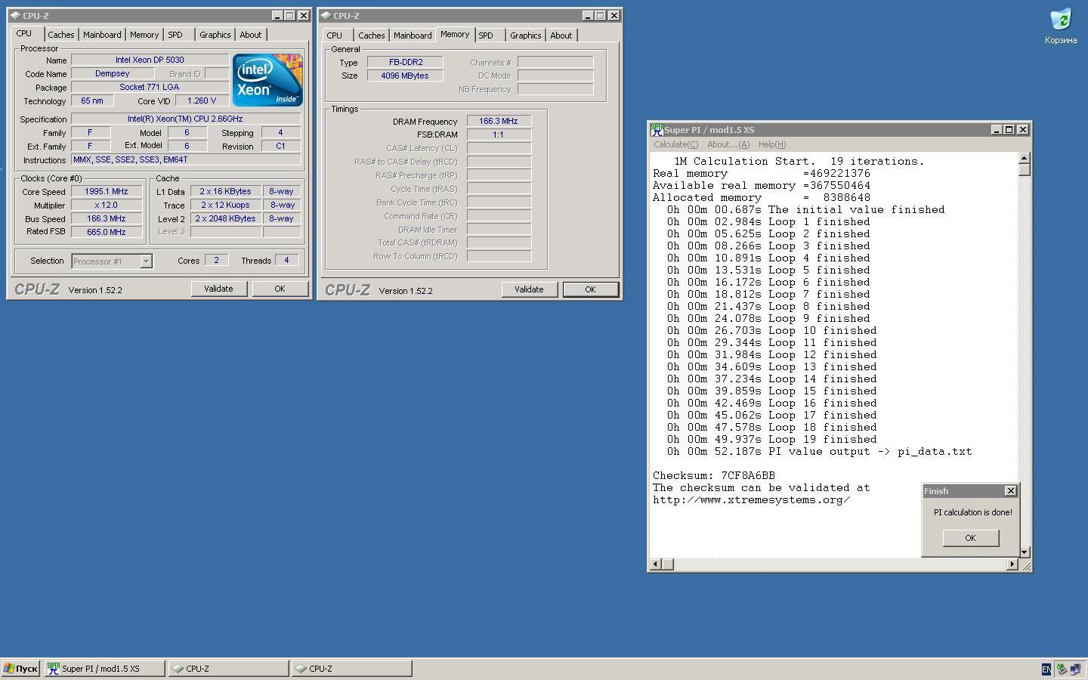Open About tab in left CPU-Z window
Image resolution: width=1088 pixels, height=680 pixels.
point(251,35)
